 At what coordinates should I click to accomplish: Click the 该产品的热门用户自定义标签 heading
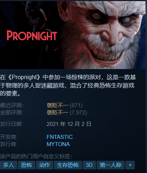pyautogui.click(x=36, y=156)
